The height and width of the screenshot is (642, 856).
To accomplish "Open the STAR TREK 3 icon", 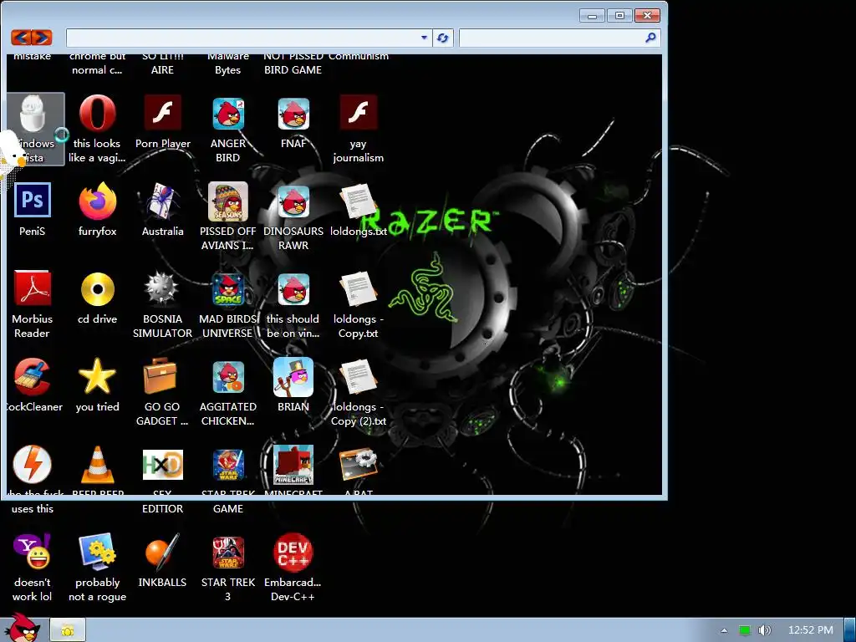I will 228,553.
